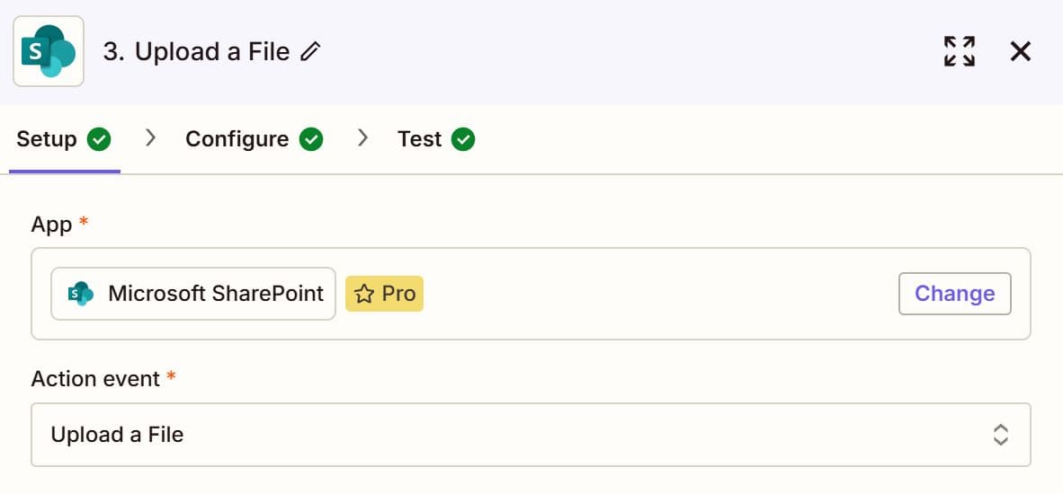The height and width of the screenshot is (494, 1063).
Task: Click the green checkmark beside Configure
Action: pyautogui.click(x=311, y=139)
